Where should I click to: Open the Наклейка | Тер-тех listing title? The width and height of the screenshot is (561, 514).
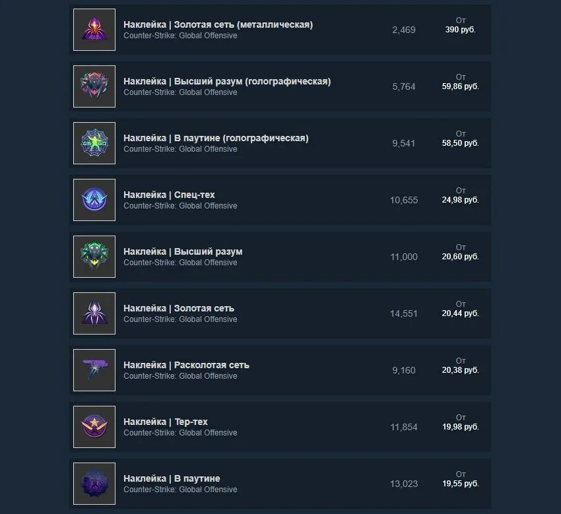tap(166, 422)
